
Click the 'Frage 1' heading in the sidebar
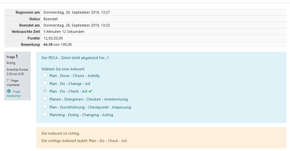[x=12, y=57]
